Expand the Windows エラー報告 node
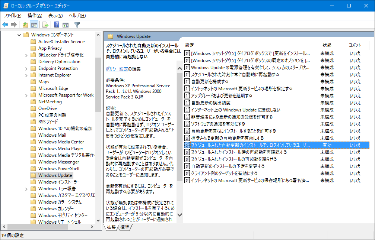Image resolution: width=375 pixels, height=240 pixels. pos(26,189)
